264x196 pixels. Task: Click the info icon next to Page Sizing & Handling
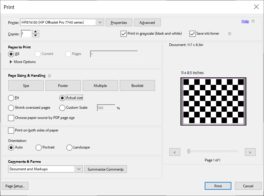49,76
